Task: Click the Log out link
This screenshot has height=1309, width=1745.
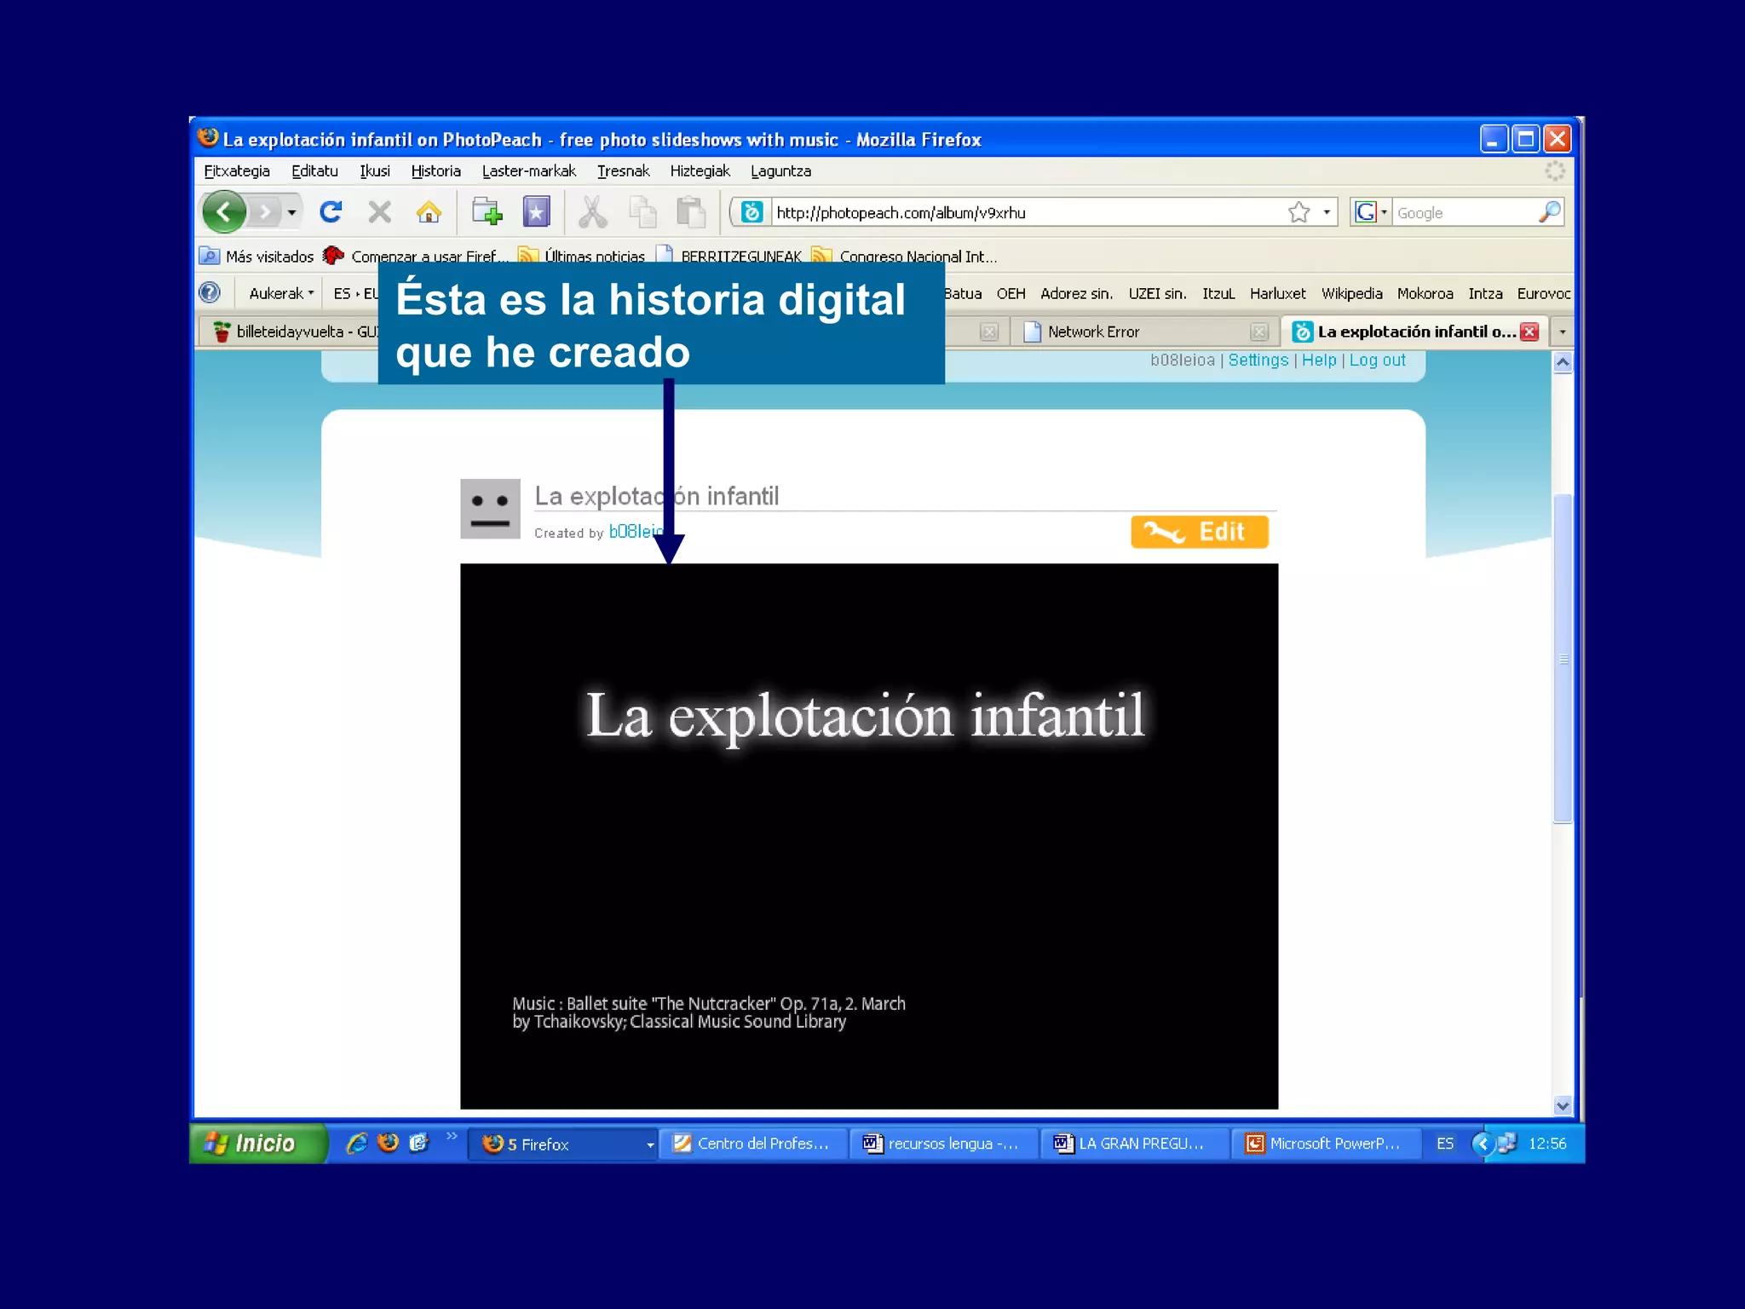Action: click(x=1377, y=360)
